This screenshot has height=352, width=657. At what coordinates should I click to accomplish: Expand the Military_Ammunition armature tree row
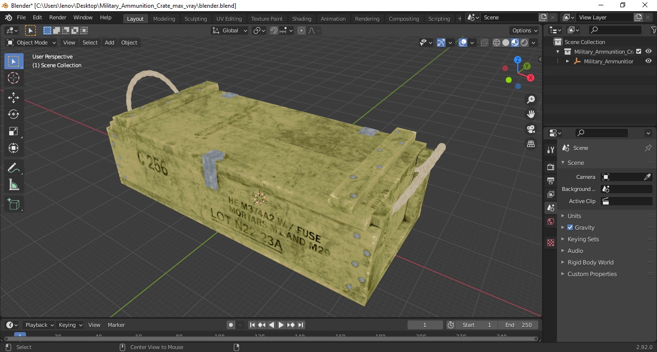pyautogui.click(x=568, y=61)
